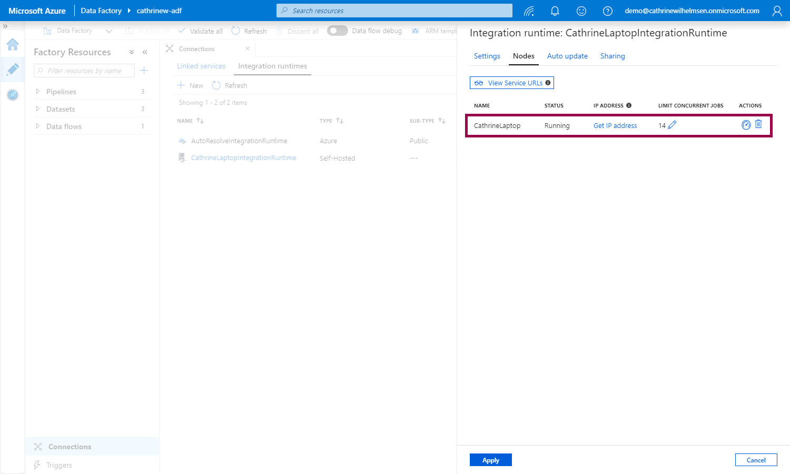Click the View Service URLs button
Screen dimensions: 790x474
511,83
